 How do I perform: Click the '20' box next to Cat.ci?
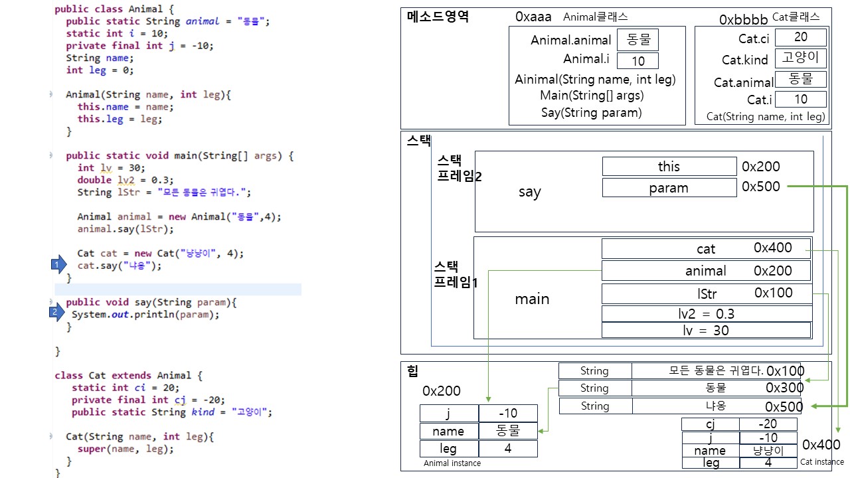coord(801,37)
